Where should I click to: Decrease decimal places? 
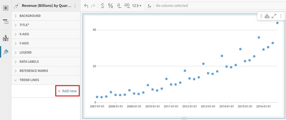point(119,6)
